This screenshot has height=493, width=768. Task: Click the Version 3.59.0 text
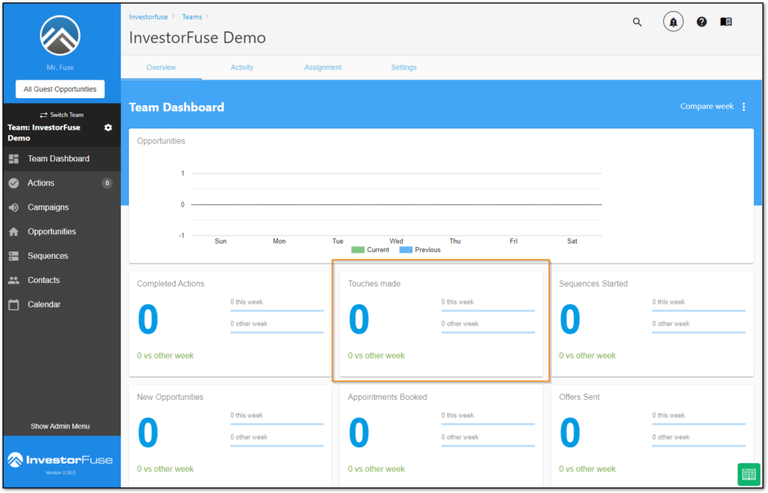coord(60,473)
